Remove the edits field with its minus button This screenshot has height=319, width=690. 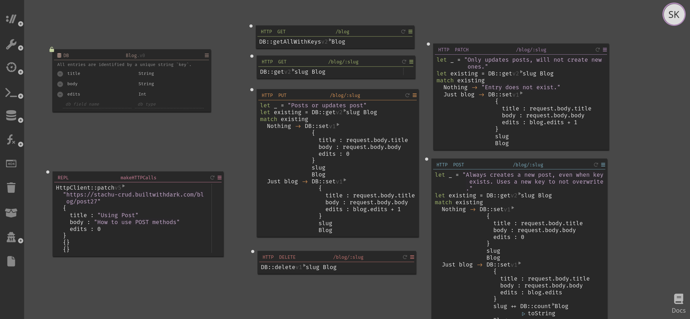tap(60, 94)
